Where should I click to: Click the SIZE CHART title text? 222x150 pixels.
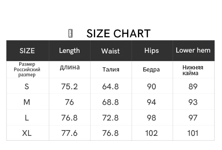(x=118, y=33)
